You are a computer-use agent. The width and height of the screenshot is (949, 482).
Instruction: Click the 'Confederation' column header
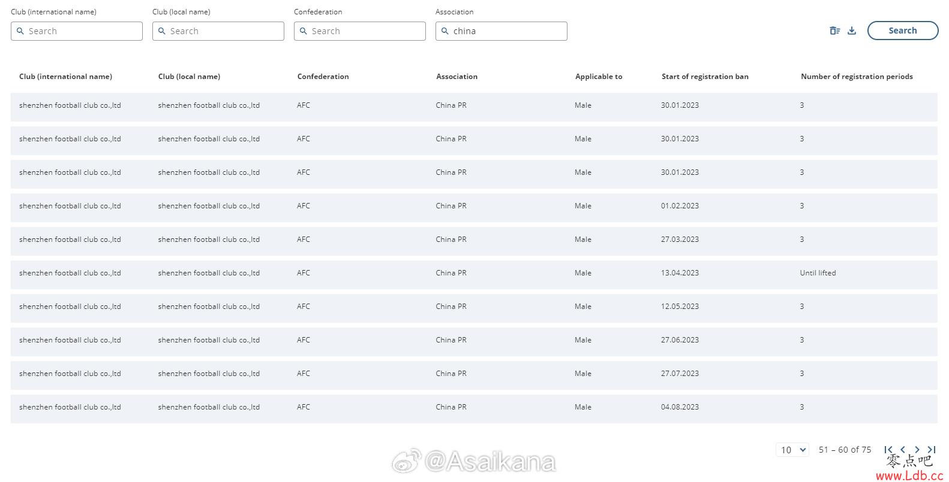pos(323,77)
